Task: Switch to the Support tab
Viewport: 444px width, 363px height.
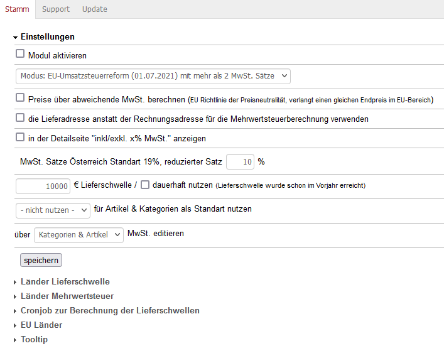Action: 56,9
